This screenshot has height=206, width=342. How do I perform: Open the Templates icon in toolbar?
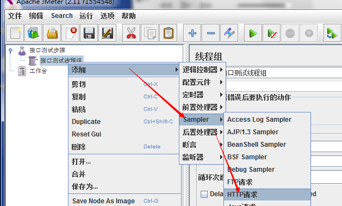coord(33,33)
